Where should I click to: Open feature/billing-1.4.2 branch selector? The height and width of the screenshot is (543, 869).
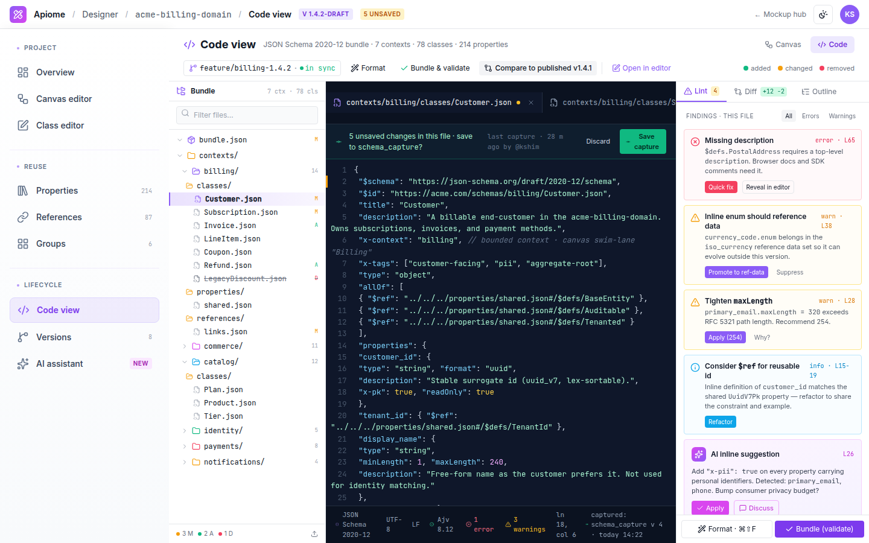coord(262,68)
